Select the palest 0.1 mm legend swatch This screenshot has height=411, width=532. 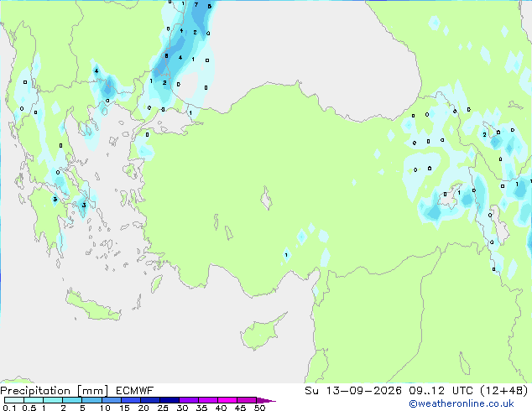[x=14, y=400]
